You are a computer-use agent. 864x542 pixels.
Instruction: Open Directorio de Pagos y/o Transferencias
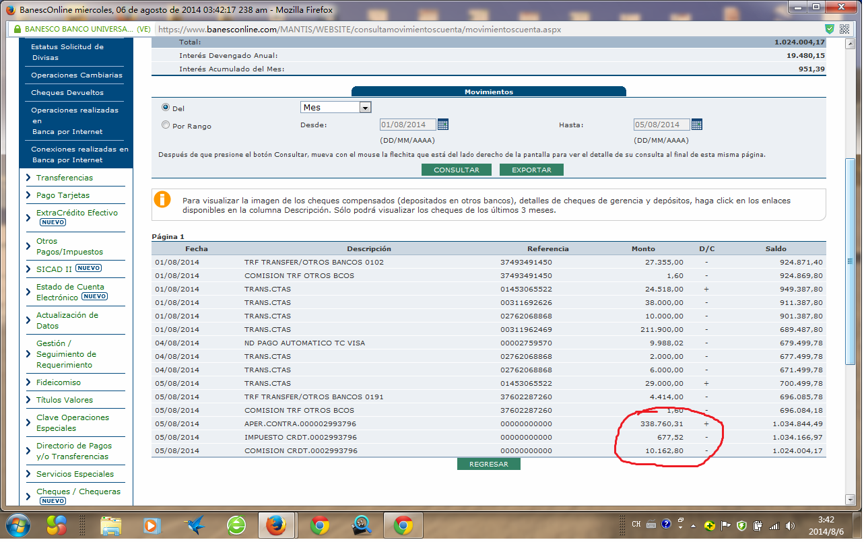click(74, 450)
